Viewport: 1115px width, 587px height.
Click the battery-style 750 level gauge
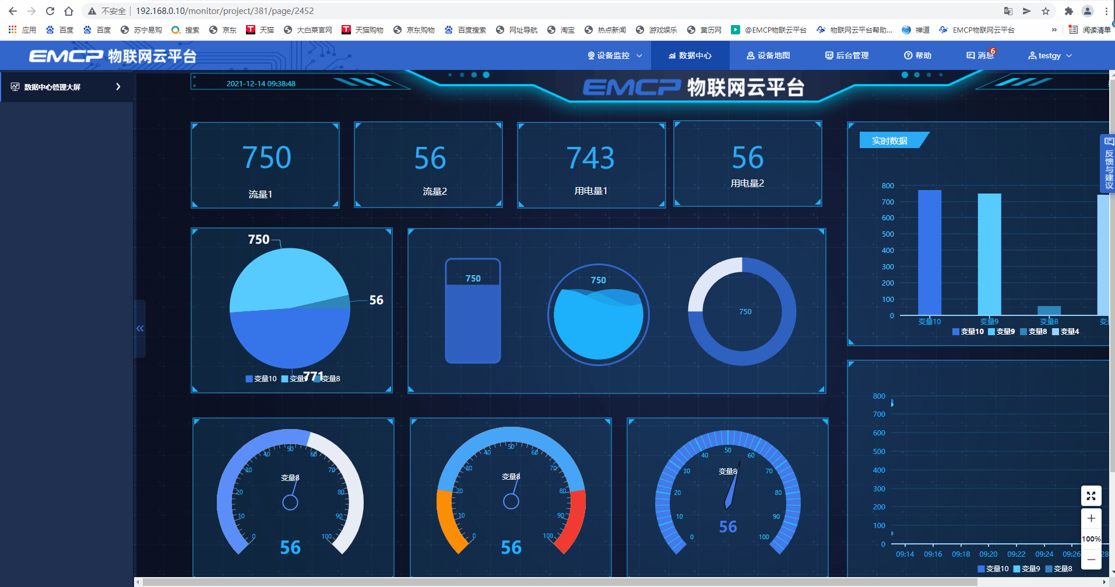pos(473,311)
